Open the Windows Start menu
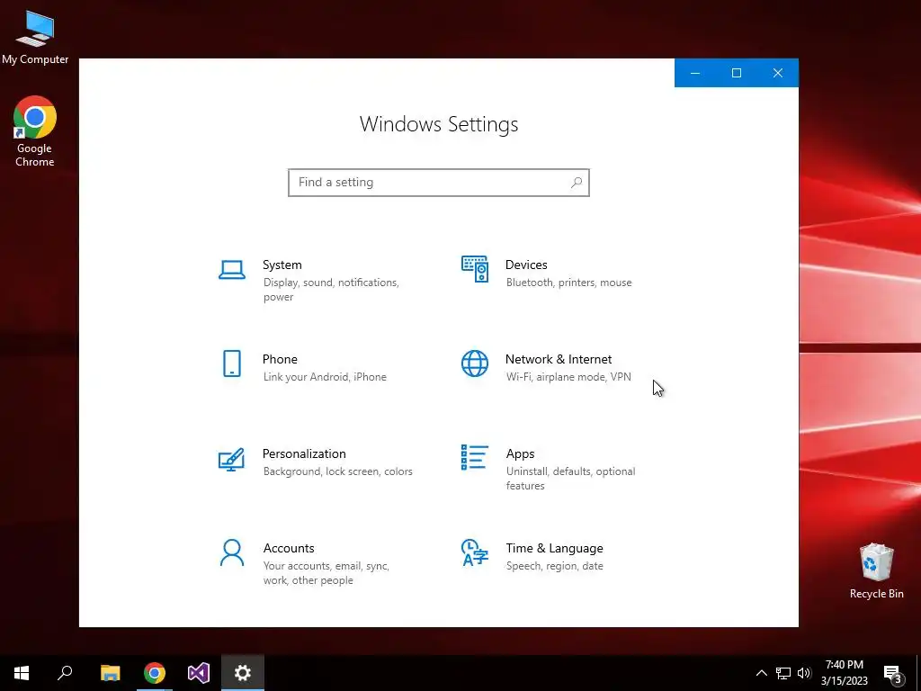 tap(22, 673)
